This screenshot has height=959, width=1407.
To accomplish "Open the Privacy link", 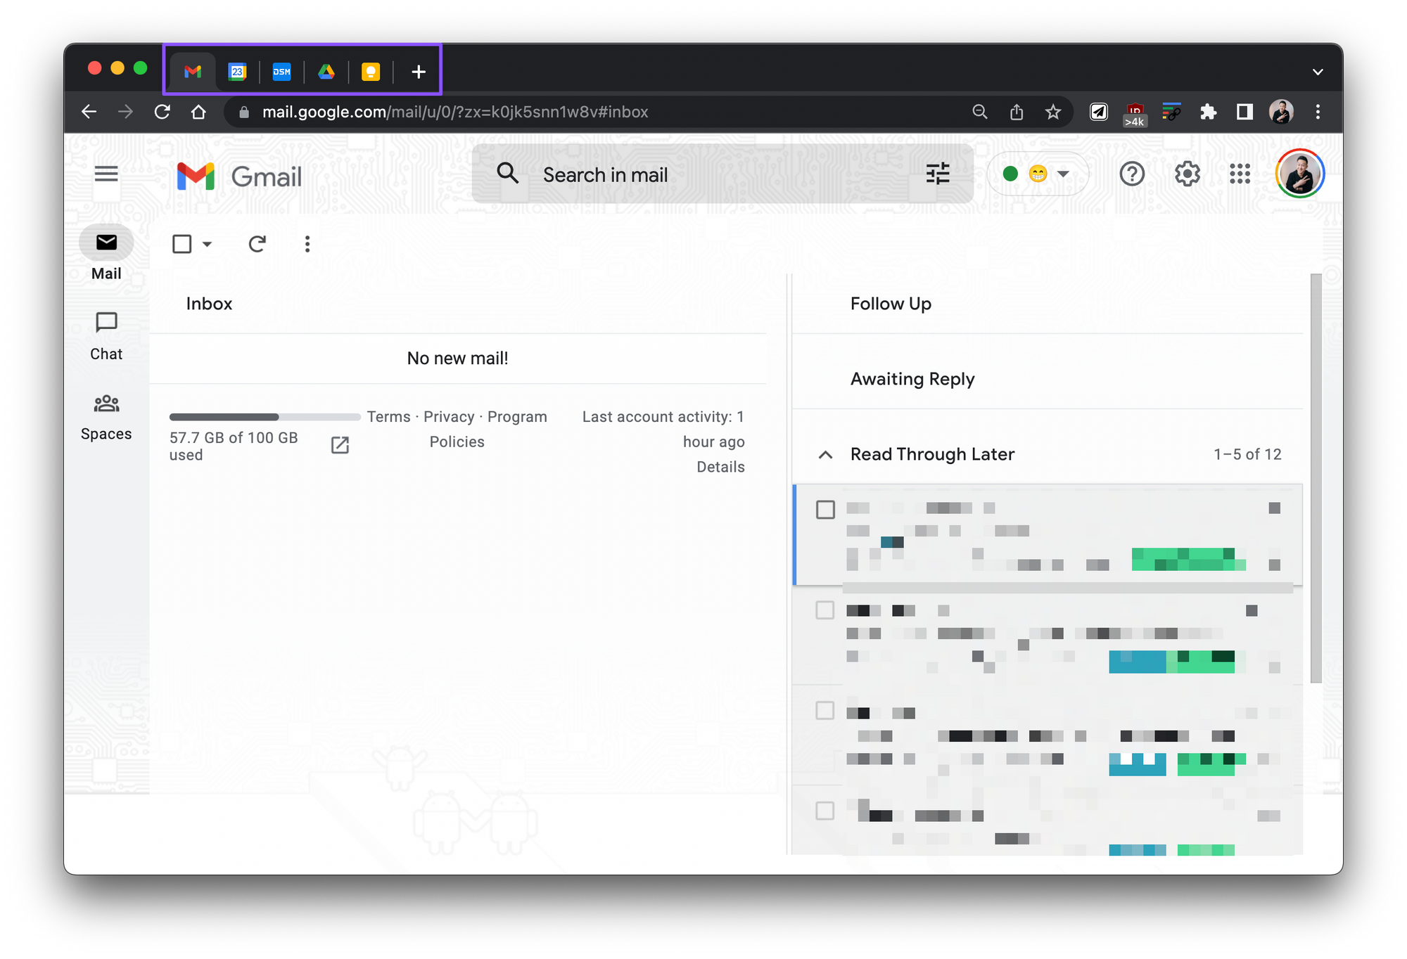I will click(x=449, y=417).
